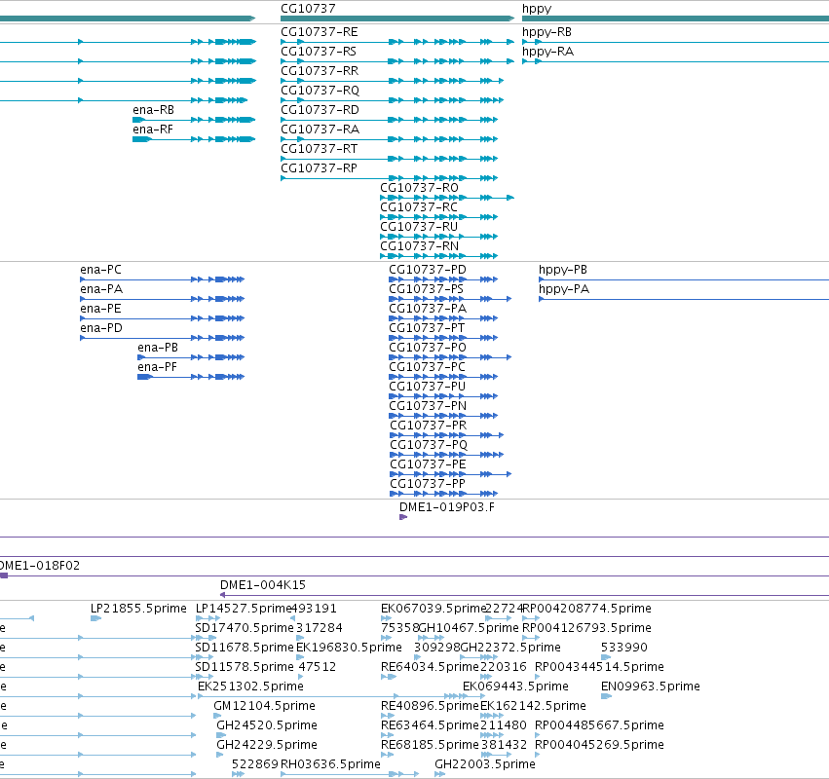This screenshot has height=779, width=829.
Task: Select transcript hppy-RA
Action: [x=547, y=53]
